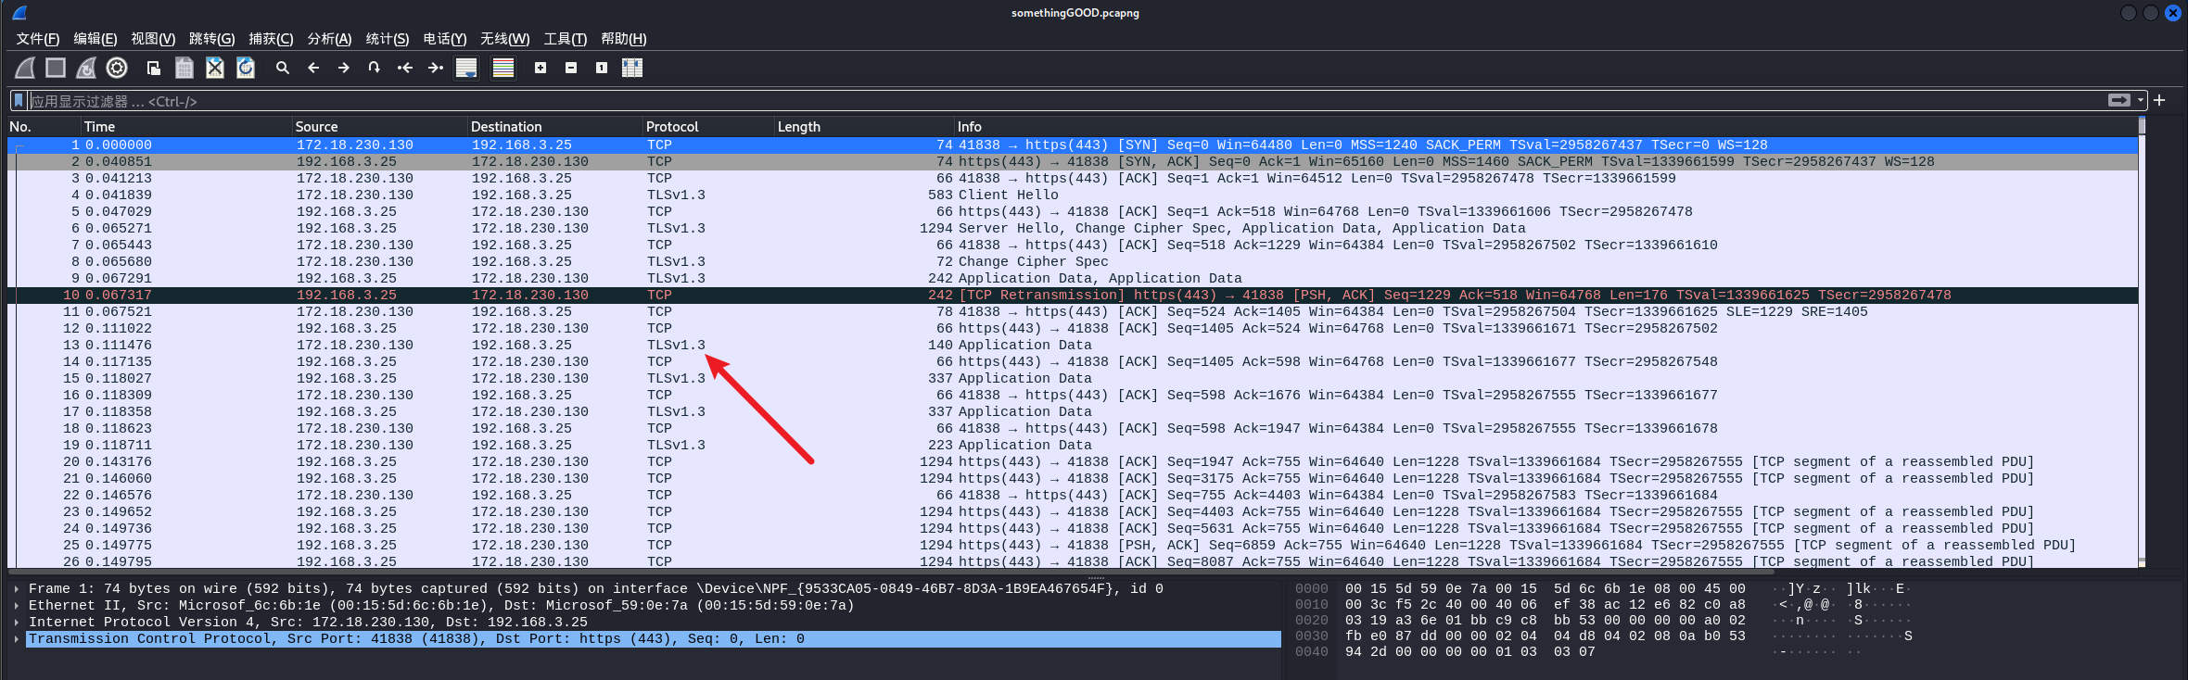The height and width of the screenshot is (680, 2188).
Task: Apply the display filter arrow button
Action: click(x=2119, y=100)
